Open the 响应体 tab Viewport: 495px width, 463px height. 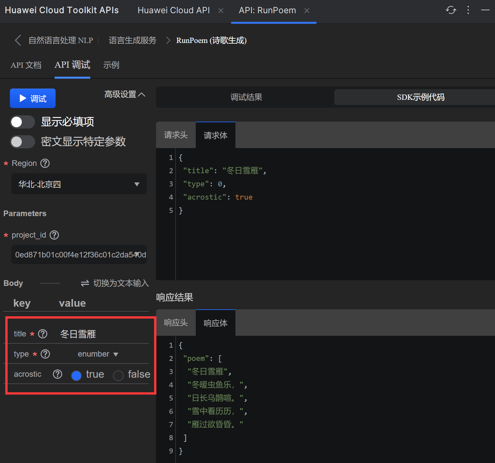[216, 323]
